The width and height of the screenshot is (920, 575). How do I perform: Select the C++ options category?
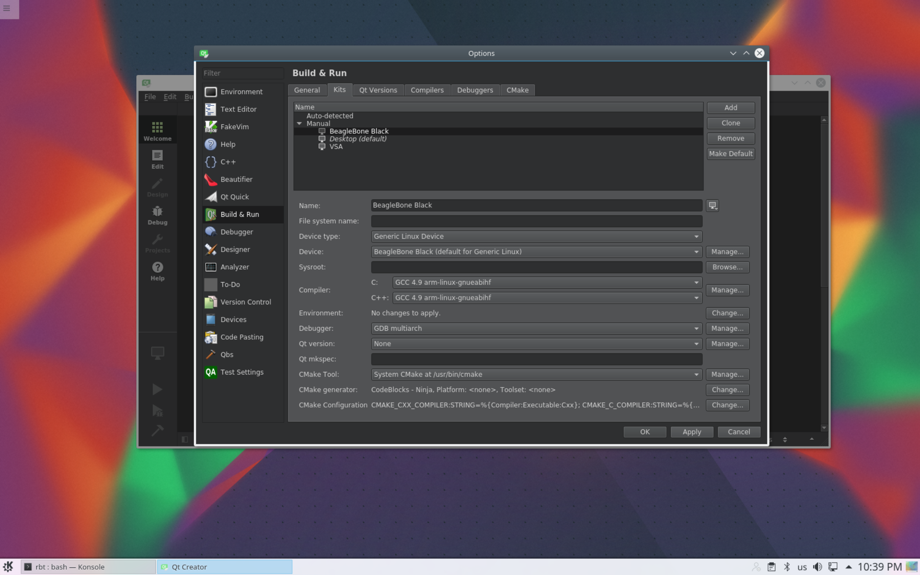click(243, 162)
